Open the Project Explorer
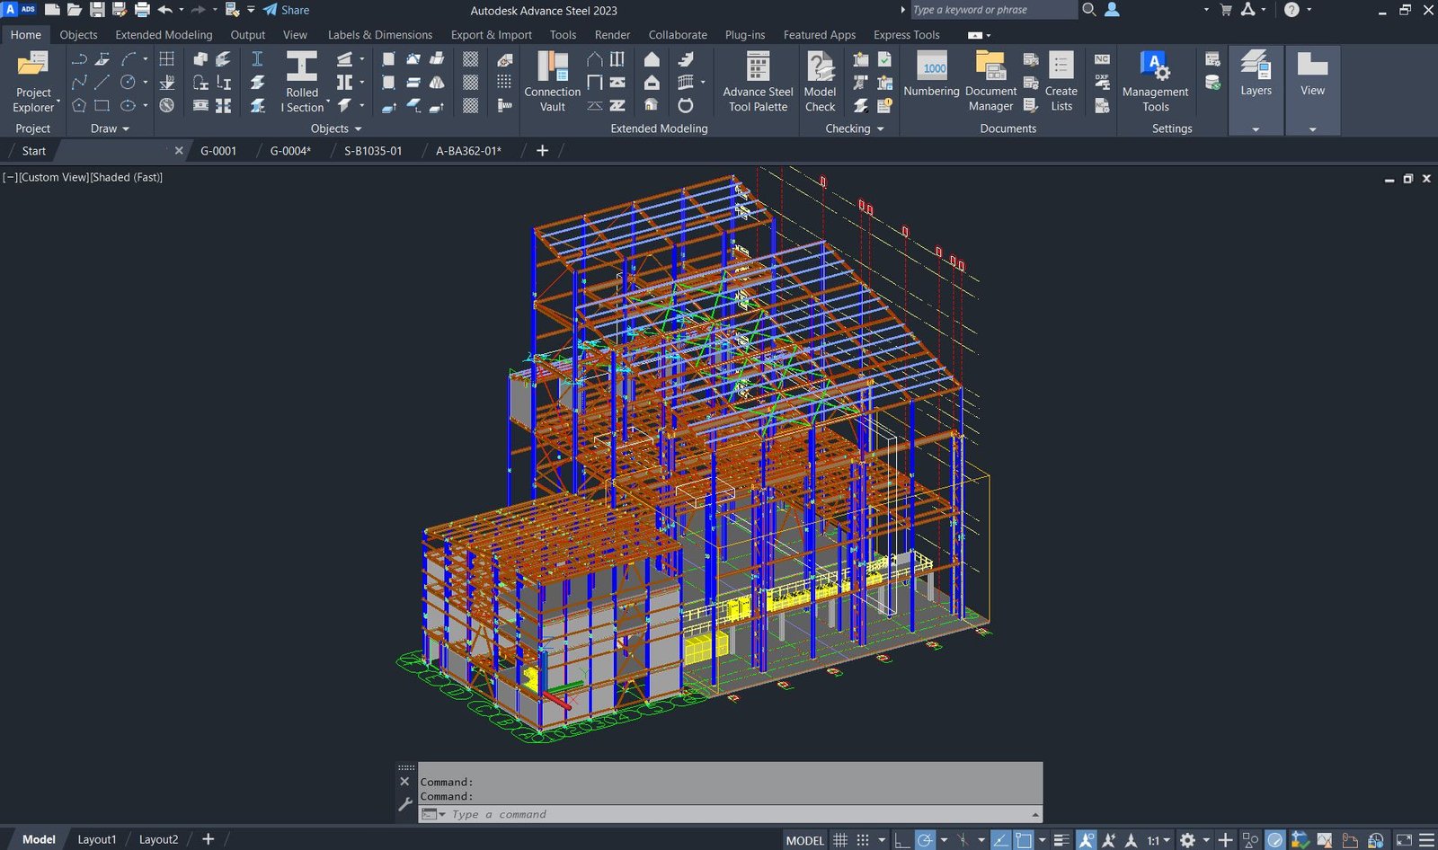Screen dimensions: 1438x850 (33, 82)
